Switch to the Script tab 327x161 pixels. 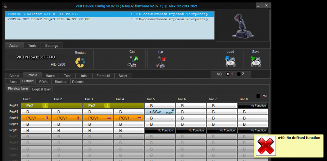click(x=123, y=76)
